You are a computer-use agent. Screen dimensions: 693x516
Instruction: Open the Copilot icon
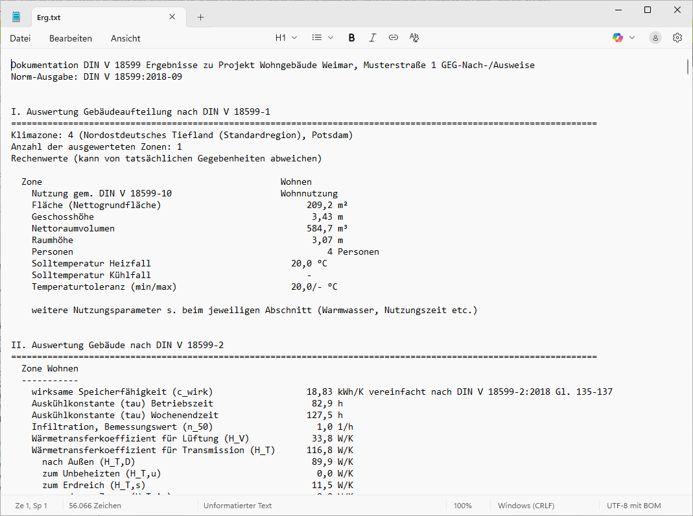(618, 38)
